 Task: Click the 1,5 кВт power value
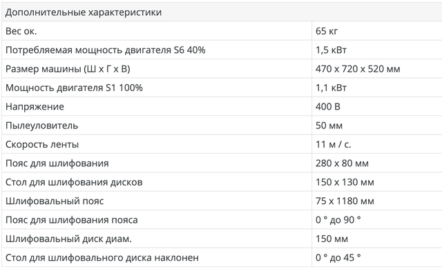coord(331,50)
